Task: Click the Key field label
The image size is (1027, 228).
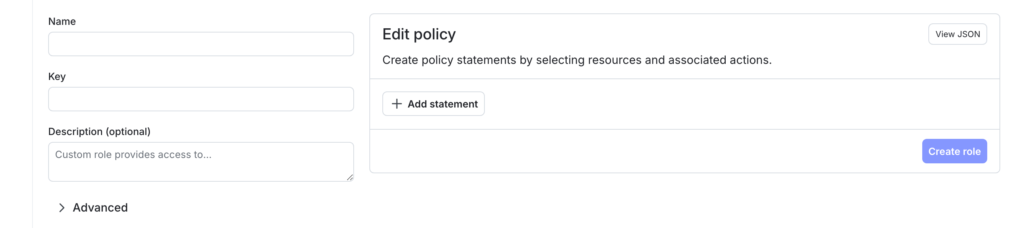Action: [x=57, y=77]
